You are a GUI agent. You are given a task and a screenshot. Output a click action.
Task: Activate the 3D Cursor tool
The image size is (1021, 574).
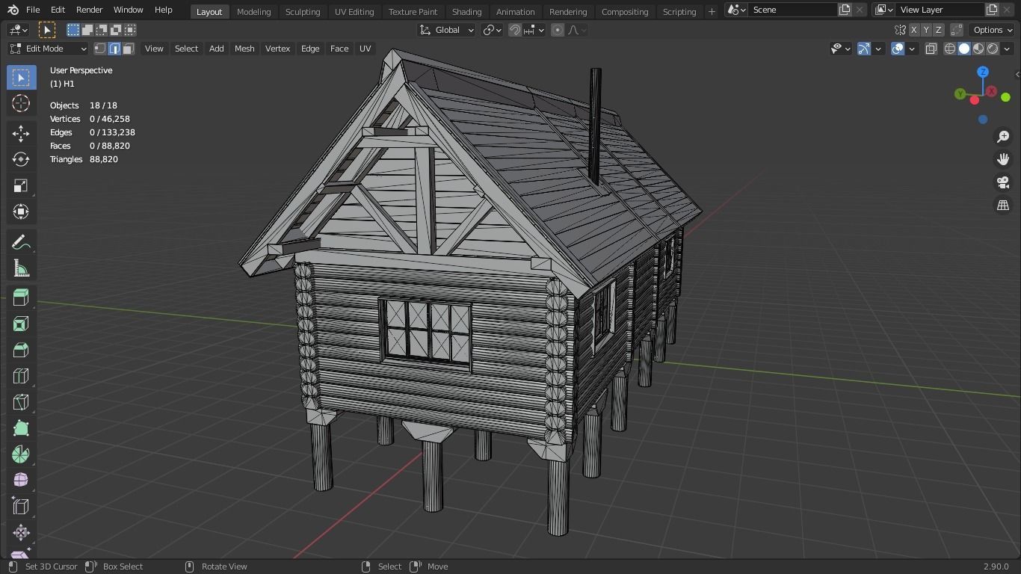coord(21,104)
